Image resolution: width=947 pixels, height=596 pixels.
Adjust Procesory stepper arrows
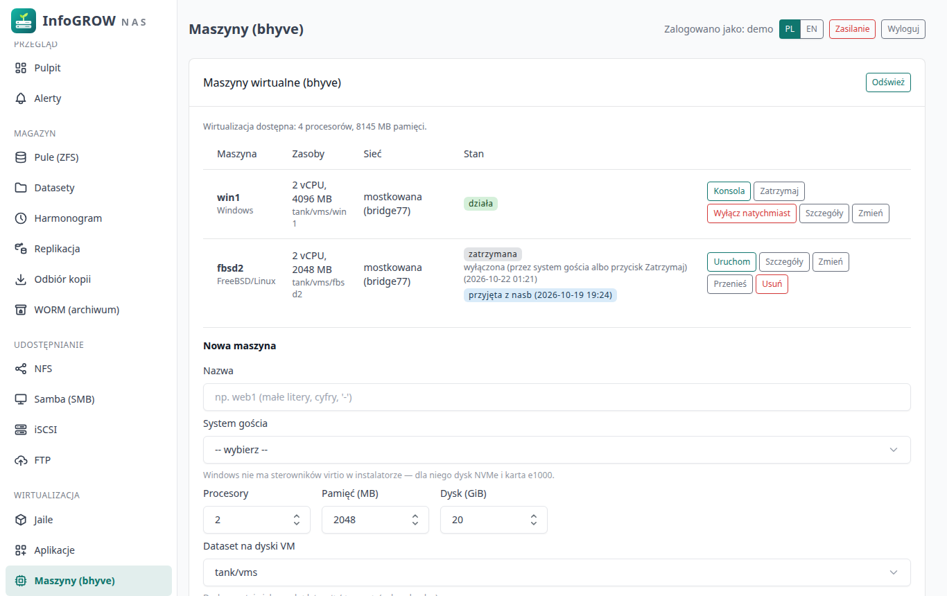click(x=297, y=520)
